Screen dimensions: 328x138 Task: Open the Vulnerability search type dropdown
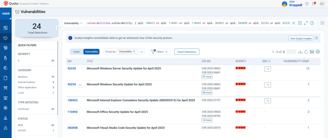(x=73, y=23)
